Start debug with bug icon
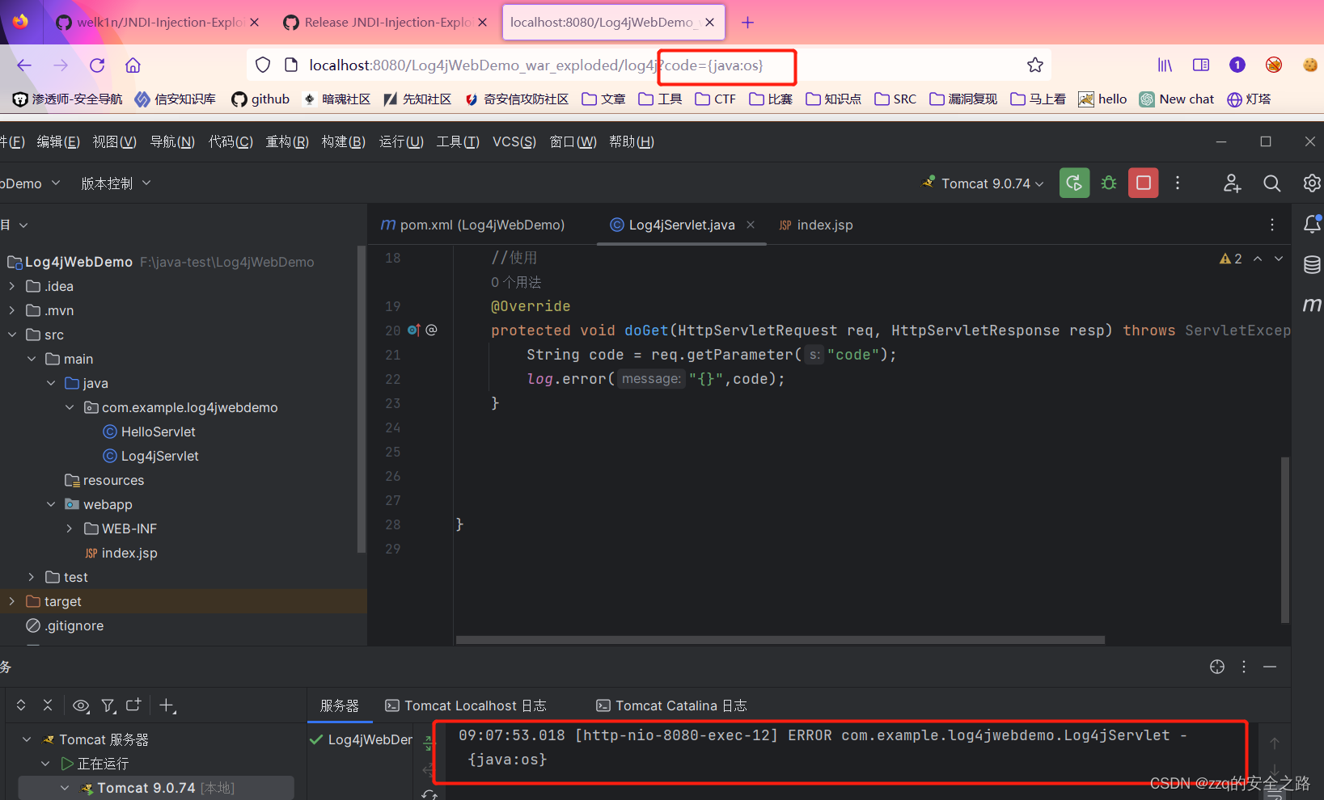Screen dimensions: 1324x800 (1109, 183)
